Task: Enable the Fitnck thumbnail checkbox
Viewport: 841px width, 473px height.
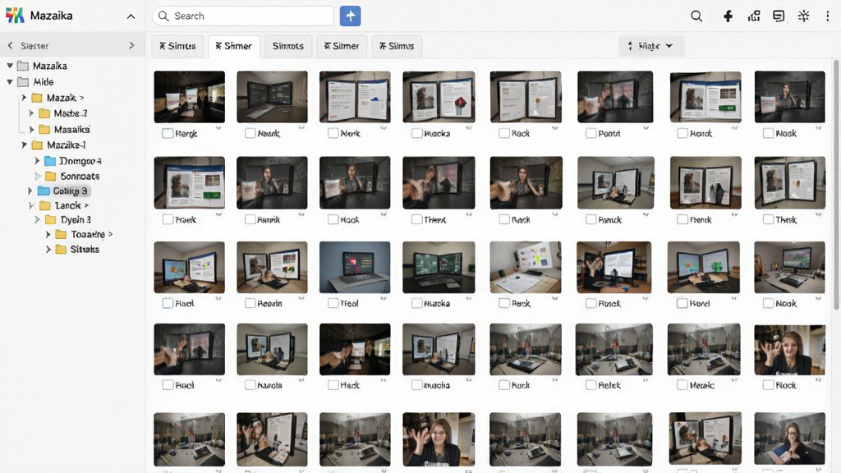Action: tap(591, 303)
